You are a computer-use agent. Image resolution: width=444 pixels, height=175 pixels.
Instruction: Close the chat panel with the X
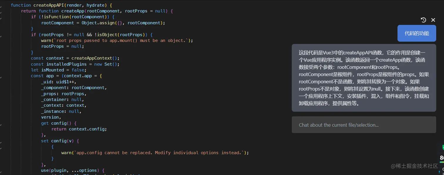click(x=433, y=20)
